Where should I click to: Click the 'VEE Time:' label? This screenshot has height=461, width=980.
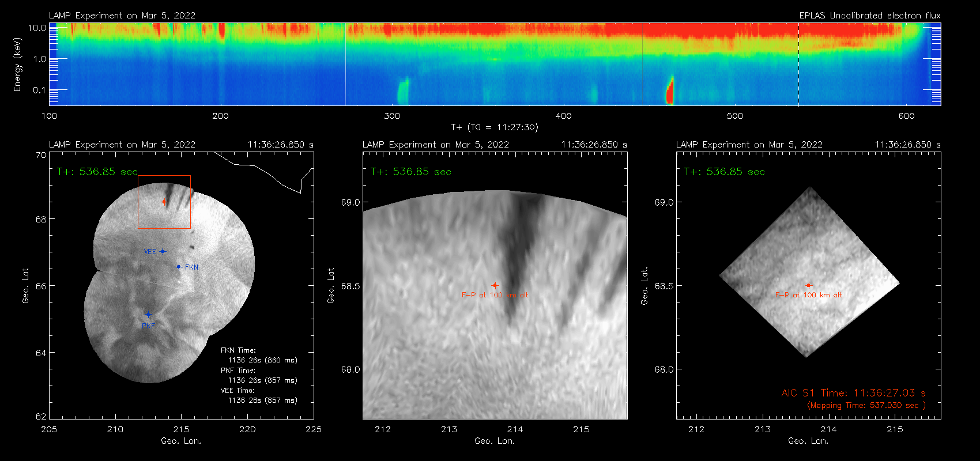click(x=238, y=391)
